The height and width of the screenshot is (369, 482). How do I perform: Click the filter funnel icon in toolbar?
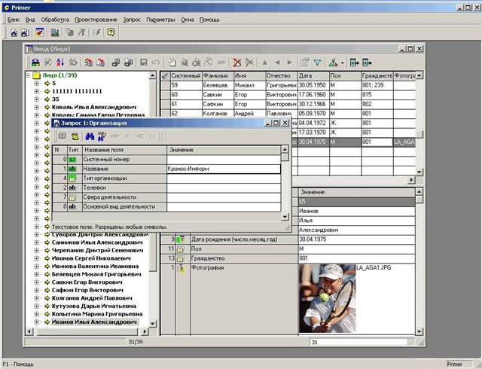coord(317,63)
